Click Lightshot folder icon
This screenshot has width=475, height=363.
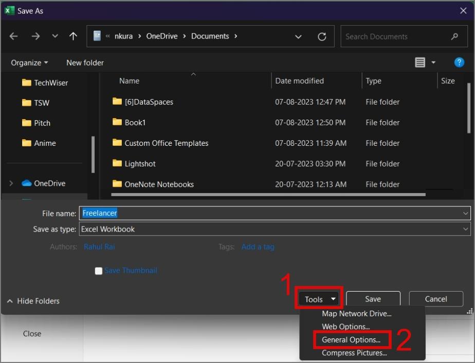click(x=117, y=163)
